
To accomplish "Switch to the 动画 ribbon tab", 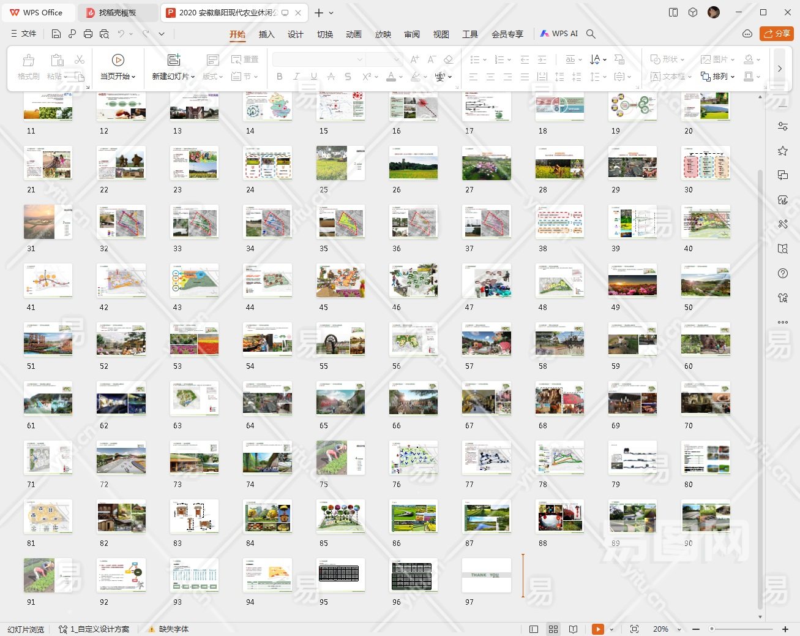I will tap(354, 34).
